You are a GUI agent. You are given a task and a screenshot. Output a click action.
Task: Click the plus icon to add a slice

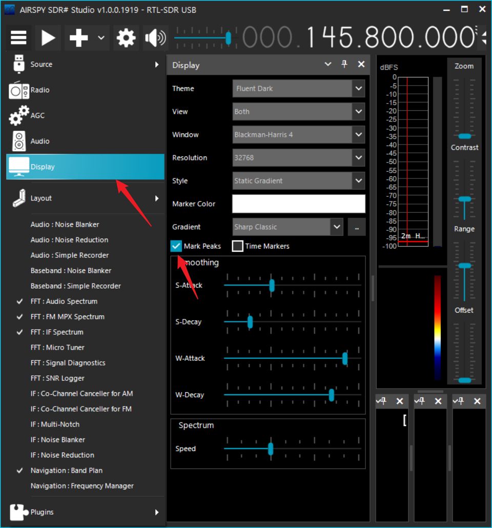coord(78,38)
